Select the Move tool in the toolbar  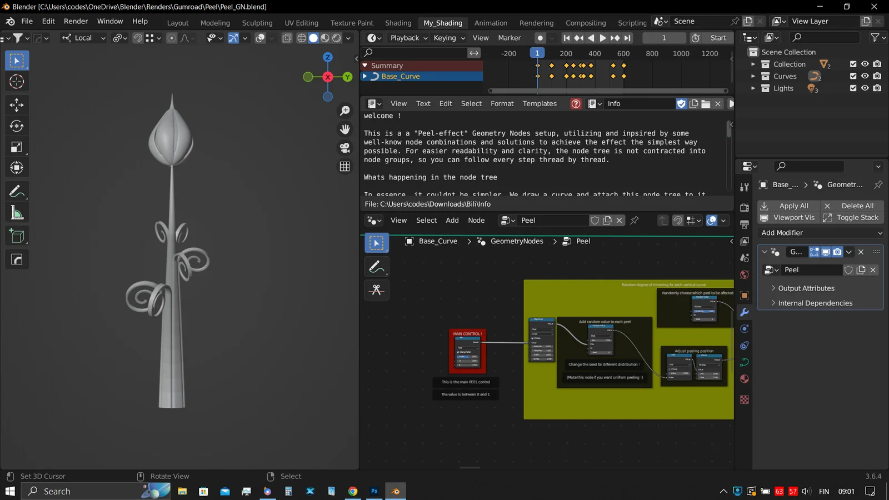(17, 104)
